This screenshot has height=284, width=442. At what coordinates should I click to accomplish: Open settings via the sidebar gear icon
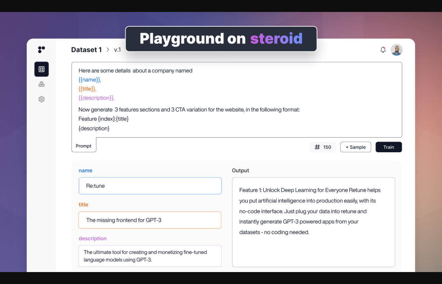(41, 99)
